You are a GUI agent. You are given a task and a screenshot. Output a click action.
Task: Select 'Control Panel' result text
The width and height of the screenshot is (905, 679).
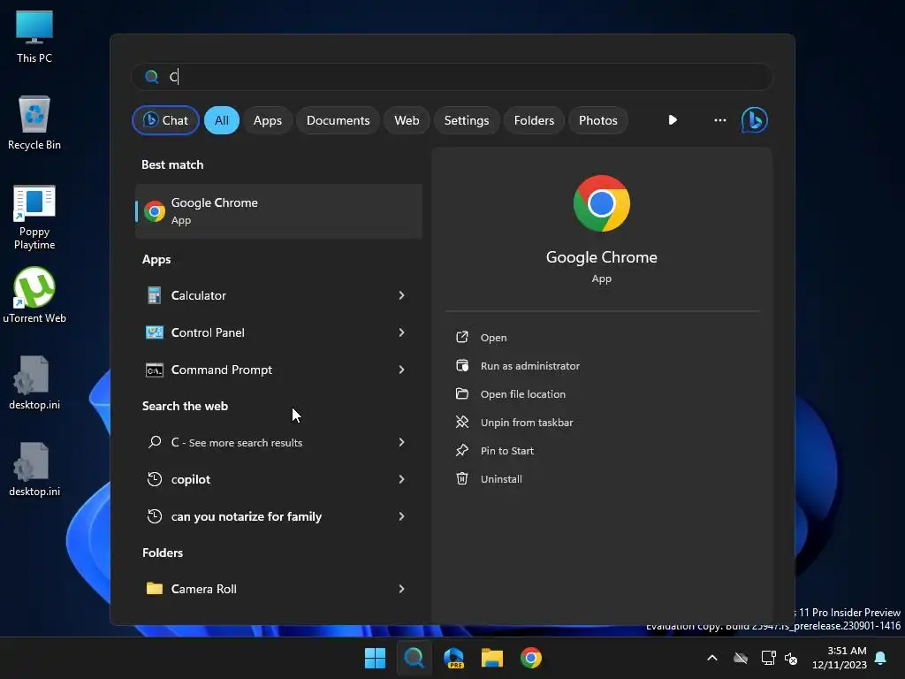[x=208, y=332]
